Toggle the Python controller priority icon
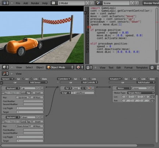The width and height of the screenshot is (159, 148). (x=89, y=88)
